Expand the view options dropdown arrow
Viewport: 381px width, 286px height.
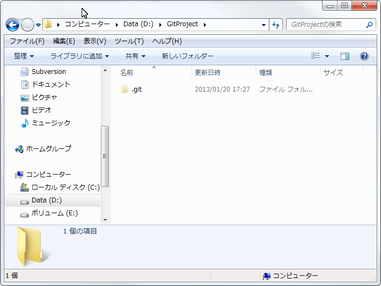[x=327, y=56]
